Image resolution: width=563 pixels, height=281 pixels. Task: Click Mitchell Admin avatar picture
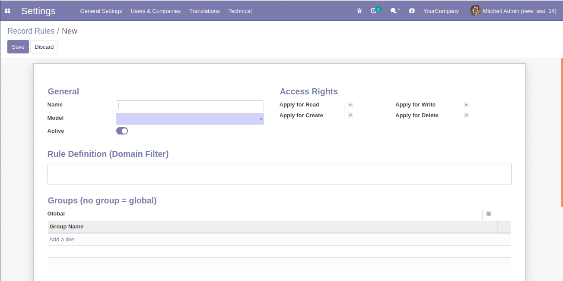(x=476, y=11)
